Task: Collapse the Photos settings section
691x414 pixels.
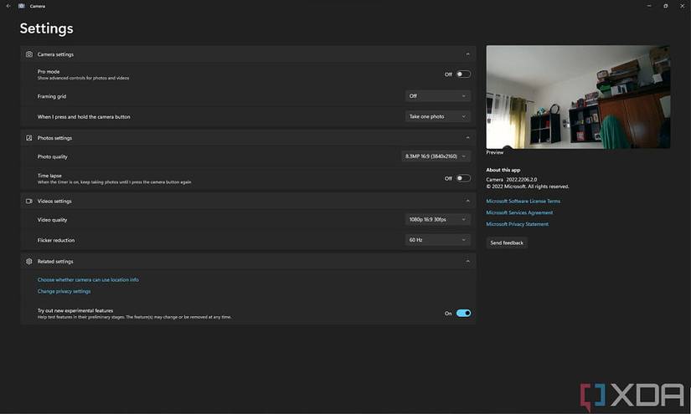Action: (467, 138)
